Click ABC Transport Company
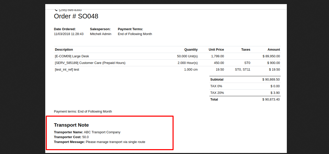The width and height of the screenshot is (329, 154). [102, 132]
